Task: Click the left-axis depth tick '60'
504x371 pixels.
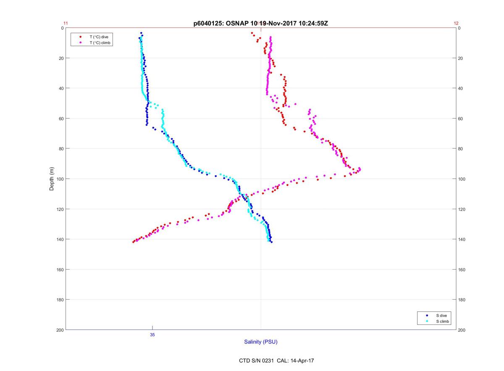Action: click(x=61, y=119)
